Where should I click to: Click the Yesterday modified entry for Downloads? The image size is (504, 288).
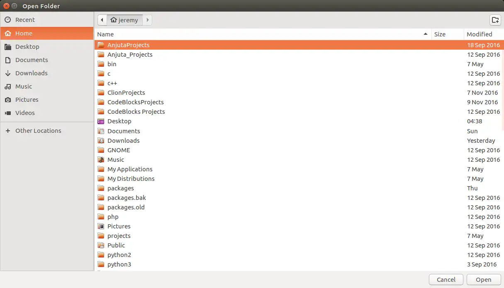coord(481,141)
